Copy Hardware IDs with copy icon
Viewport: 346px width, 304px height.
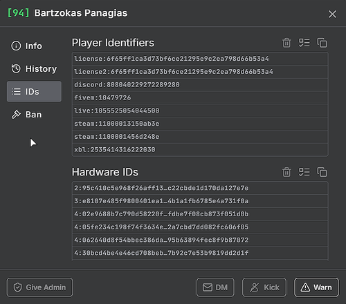pyautogui.click(x=322, y=172)
